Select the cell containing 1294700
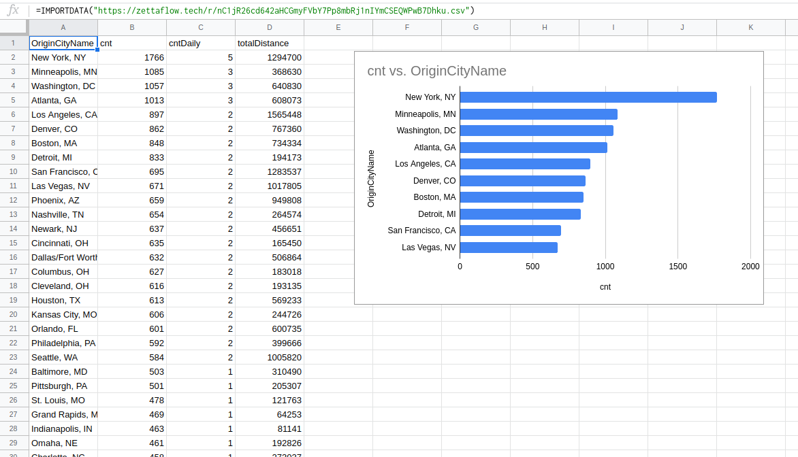 pyautogui.click(x=270, y=57)
